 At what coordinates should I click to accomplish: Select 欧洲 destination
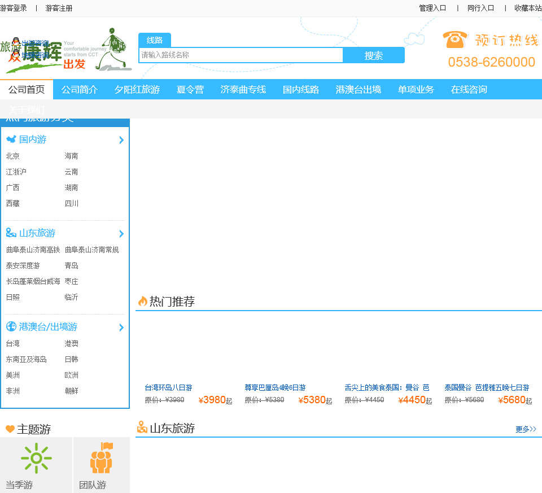click(71, 375)
